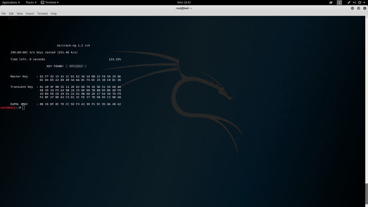Open the File menu
The height and width of the screenshot is (207, 368).
(x=4, y=14)
